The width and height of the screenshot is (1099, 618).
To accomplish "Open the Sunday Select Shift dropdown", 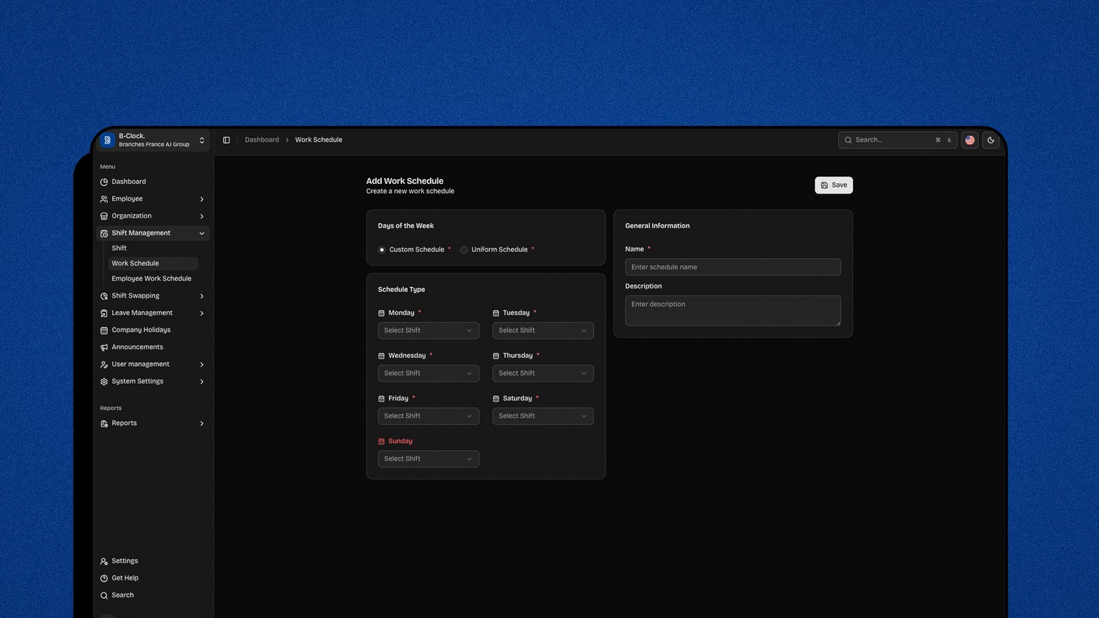I will (428, 459).
